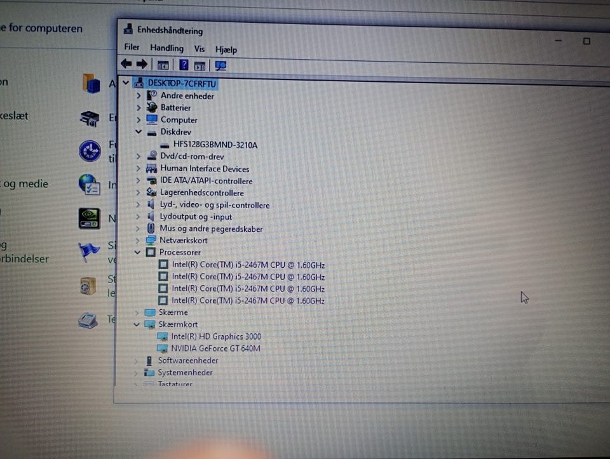Select the DESKTOP-7CFRFTU computer name

click(x=182, y=84)
